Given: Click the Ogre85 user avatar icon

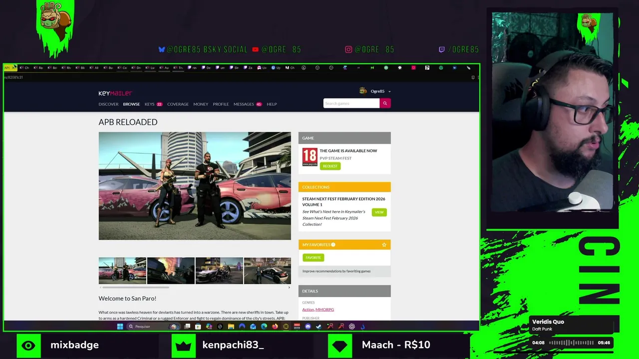Looking at the screenshot, I should point(363,91).
